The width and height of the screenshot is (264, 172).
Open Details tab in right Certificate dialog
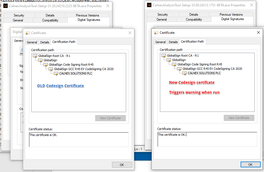point(173,42)
